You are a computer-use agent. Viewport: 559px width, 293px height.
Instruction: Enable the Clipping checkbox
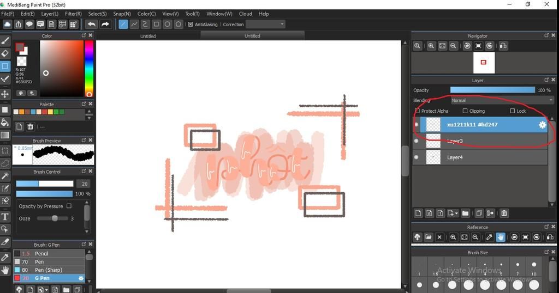pyautogui.click(x=465, y=111)
